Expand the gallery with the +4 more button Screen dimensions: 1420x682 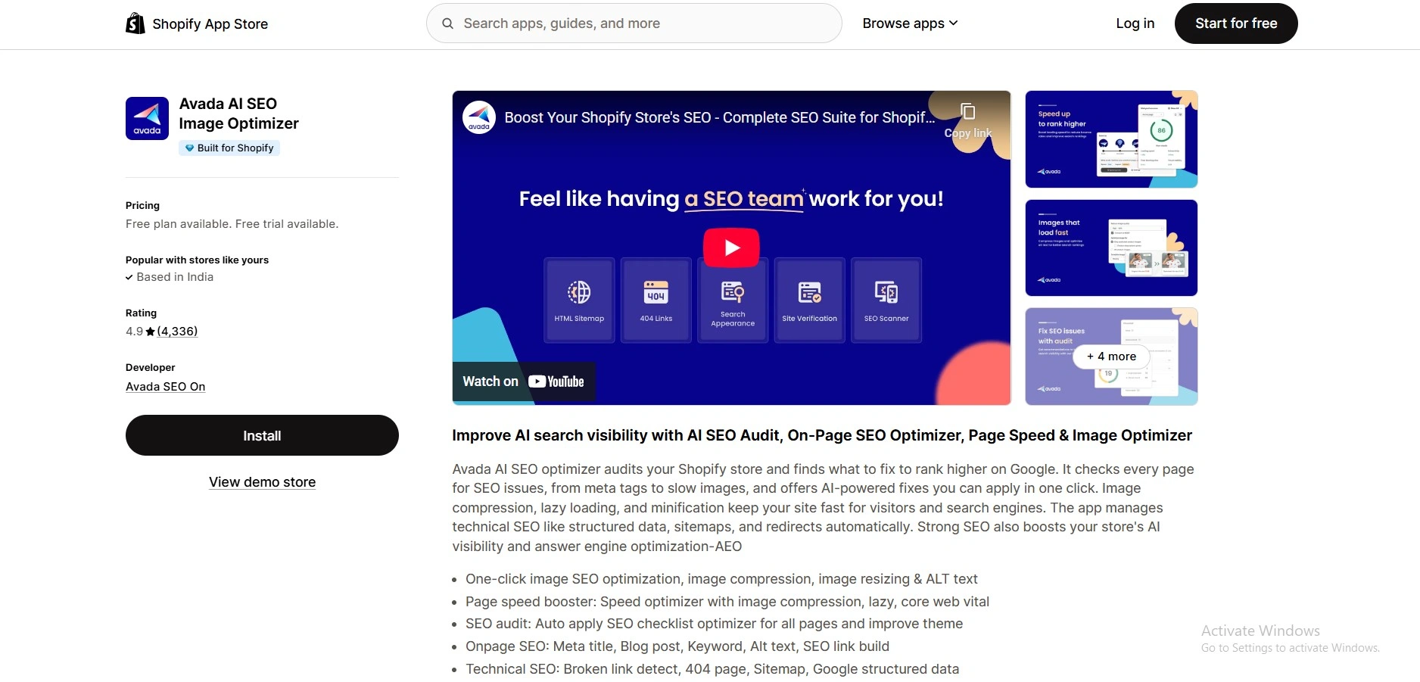(1110, 356)
